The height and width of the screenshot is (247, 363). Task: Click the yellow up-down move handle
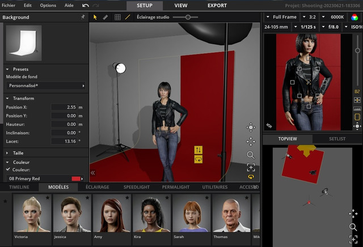(x=198, y=150)
